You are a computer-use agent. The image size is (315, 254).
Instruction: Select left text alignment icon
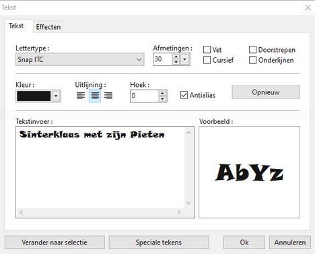pyautogui.click(x=81, y=96)
